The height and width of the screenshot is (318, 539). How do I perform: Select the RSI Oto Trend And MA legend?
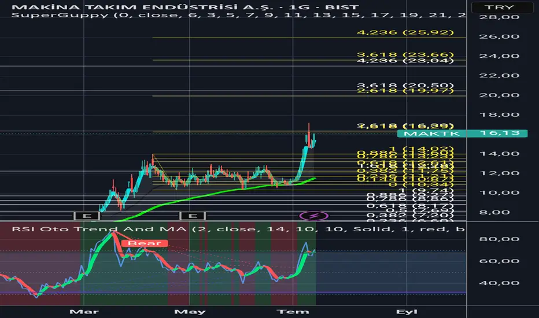(238, 229)
